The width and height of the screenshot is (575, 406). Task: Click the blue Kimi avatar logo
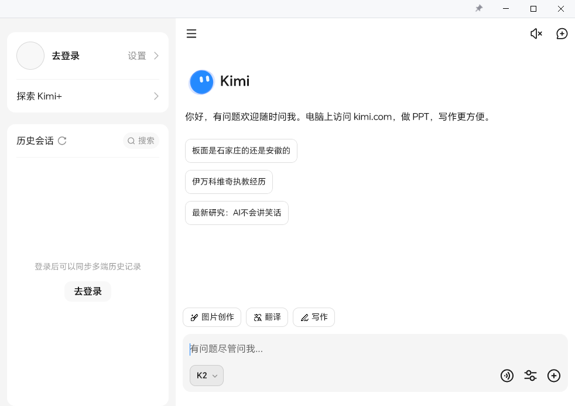coord(201,82)
